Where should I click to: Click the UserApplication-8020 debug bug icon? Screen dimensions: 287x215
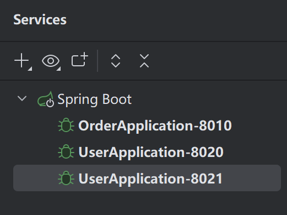(66, 151)
